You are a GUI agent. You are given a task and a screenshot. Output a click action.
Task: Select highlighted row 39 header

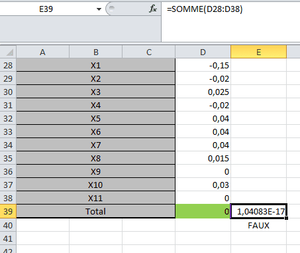[x=8, y=211]
